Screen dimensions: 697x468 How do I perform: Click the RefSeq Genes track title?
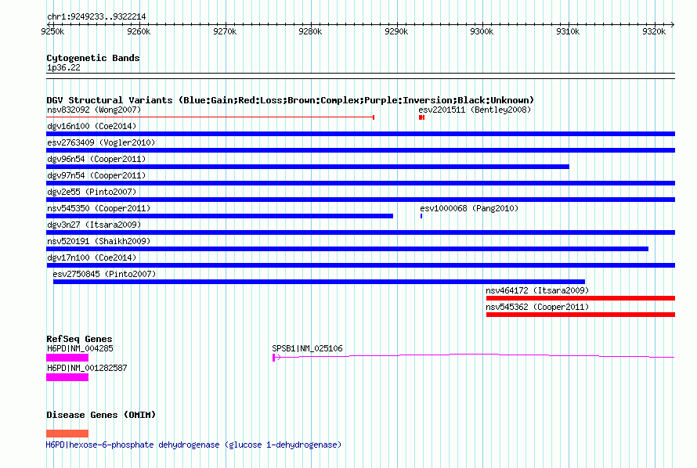pyautogui.click(x=79, y=339)
